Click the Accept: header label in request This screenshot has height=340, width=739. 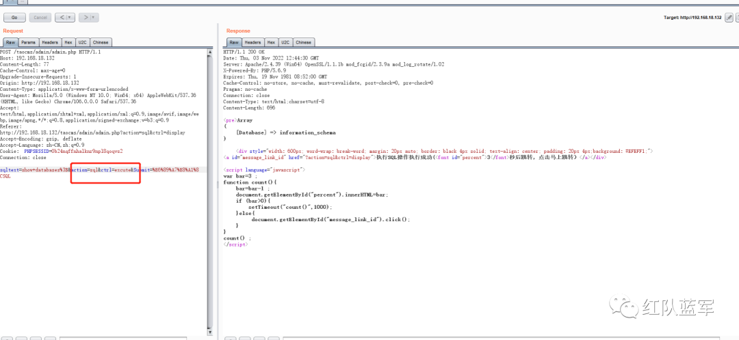point(10,108)
